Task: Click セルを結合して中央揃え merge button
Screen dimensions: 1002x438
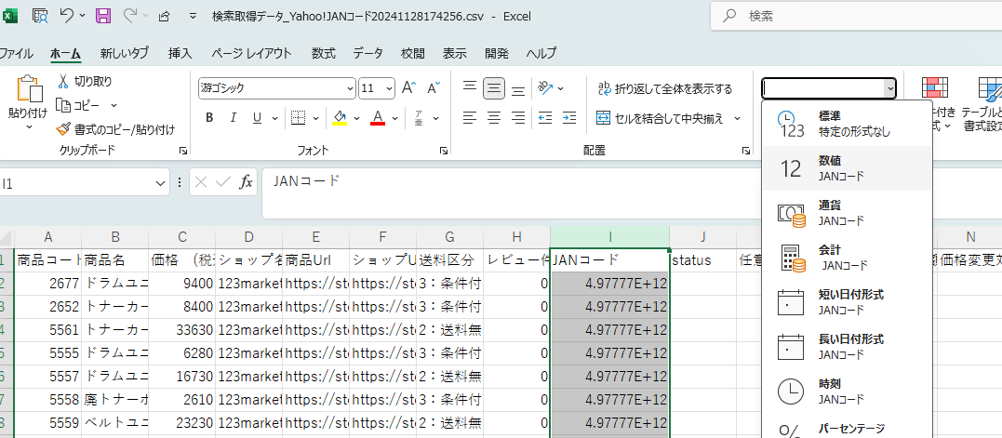Action: coord(661,118)
